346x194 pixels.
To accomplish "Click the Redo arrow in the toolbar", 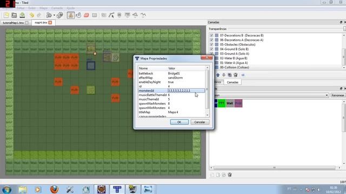I will pyautogui.click(x=39, y=15).
